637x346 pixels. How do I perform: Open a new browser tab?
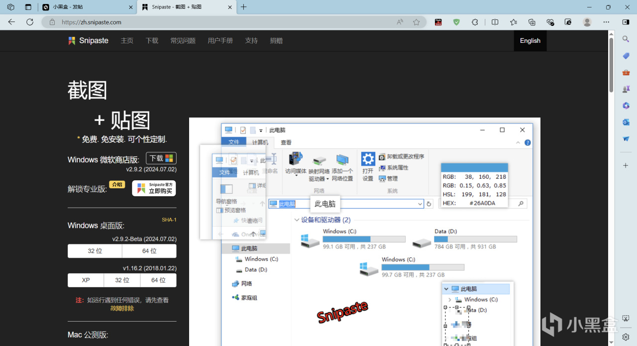tap(243, 7)
